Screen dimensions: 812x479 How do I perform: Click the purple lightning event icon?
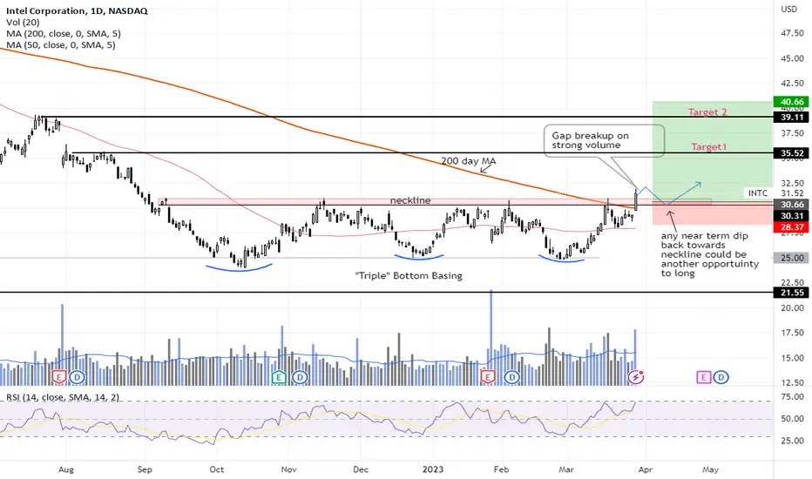pyautogui.click(x=636, y=377)
